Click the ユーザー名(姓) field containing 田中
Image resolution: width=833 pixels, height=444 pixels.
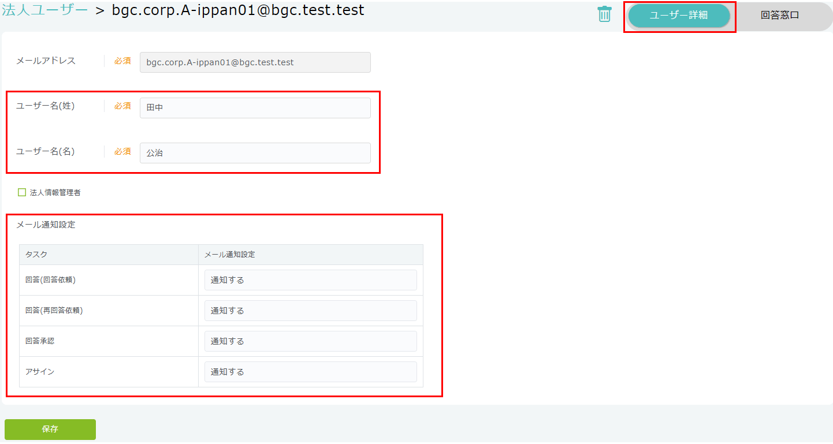tap(255, 108)
